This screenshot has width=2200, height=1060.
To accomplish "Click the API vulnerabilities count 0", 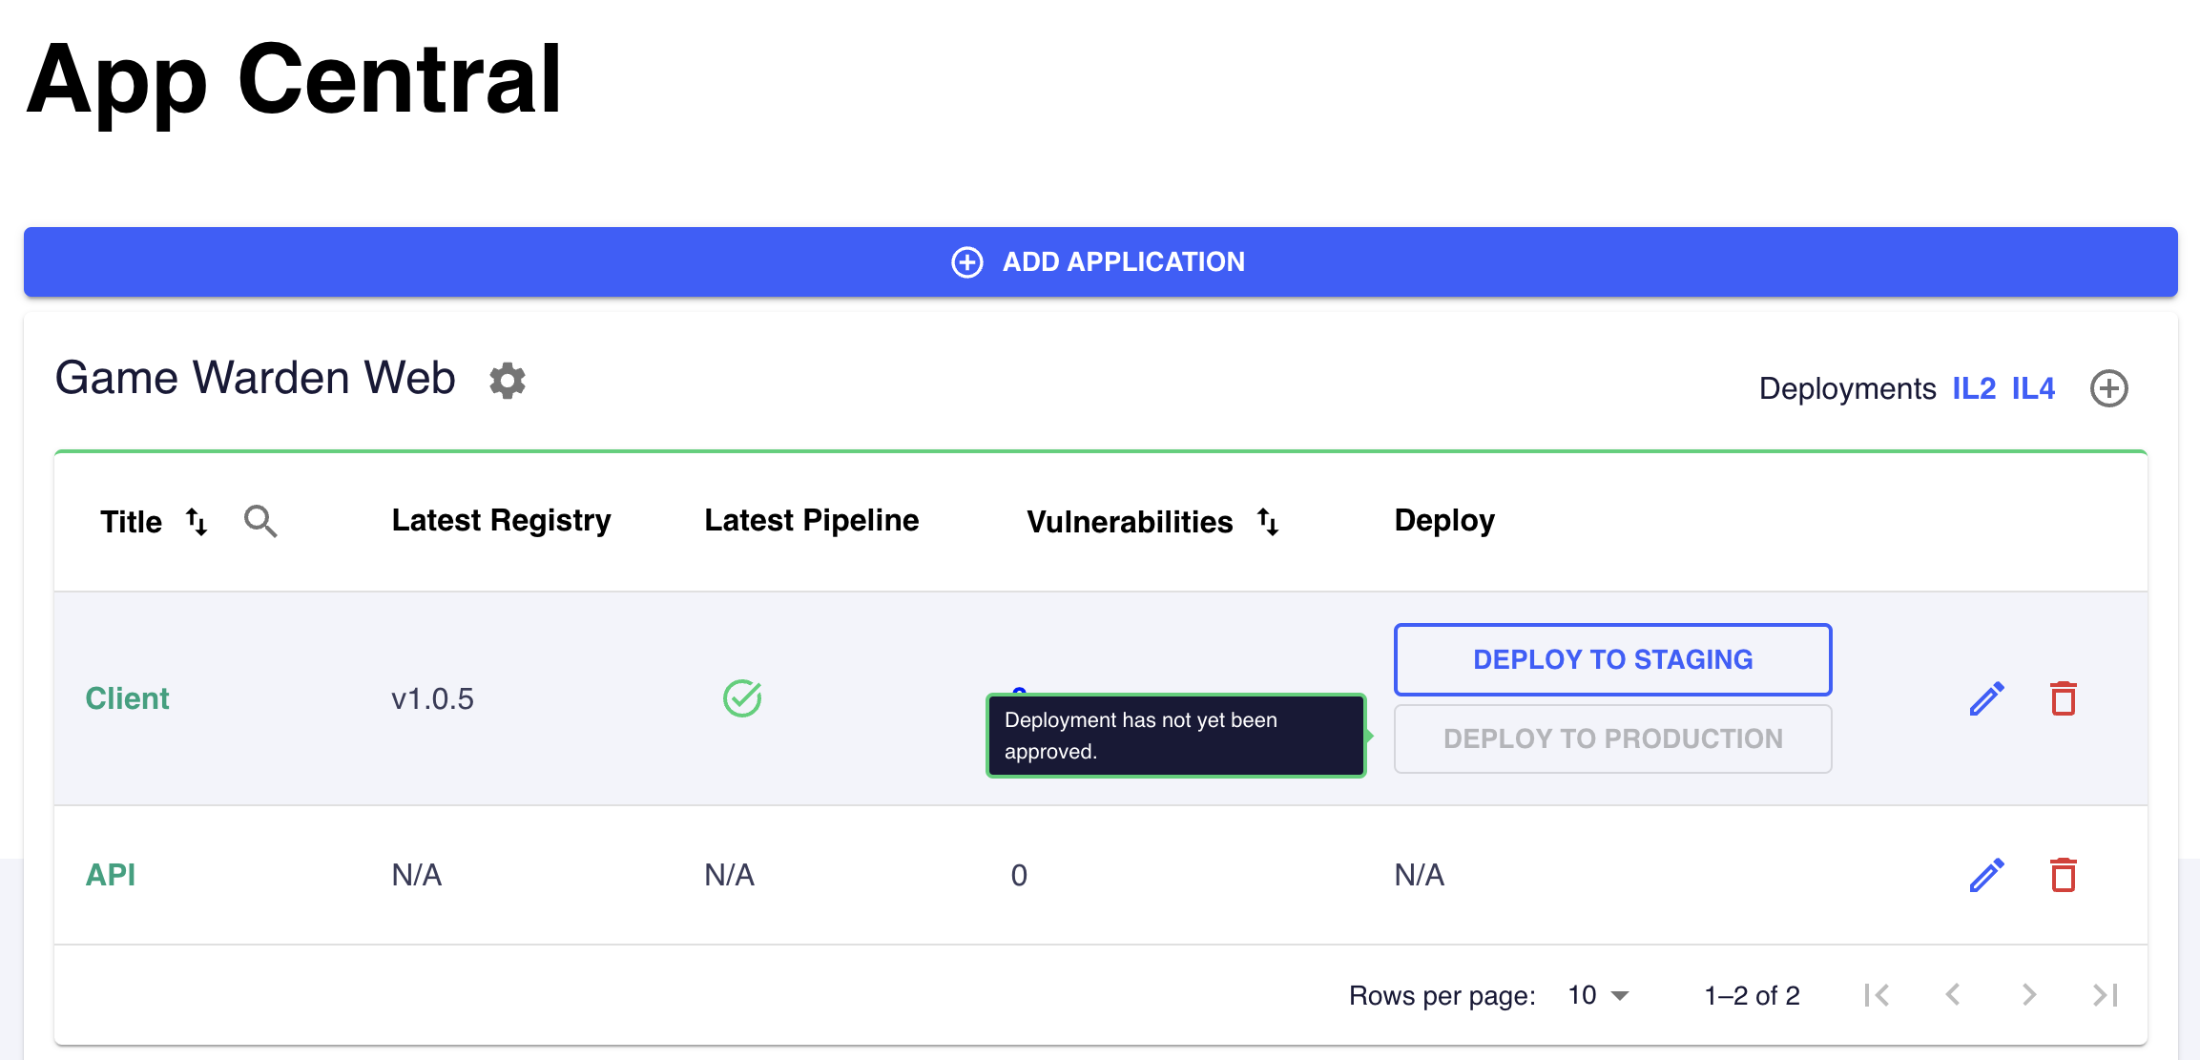I will pos(1019,875).
